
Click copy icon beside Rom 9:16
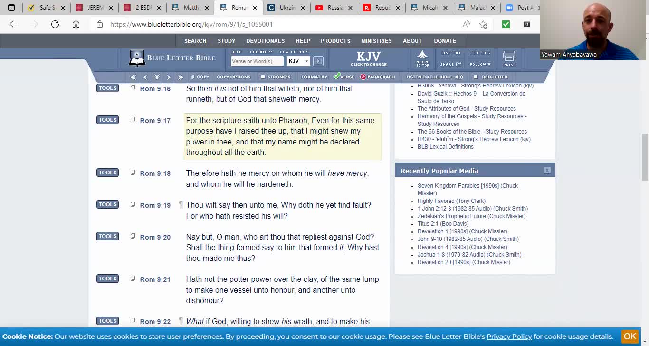tap(133, 88)
